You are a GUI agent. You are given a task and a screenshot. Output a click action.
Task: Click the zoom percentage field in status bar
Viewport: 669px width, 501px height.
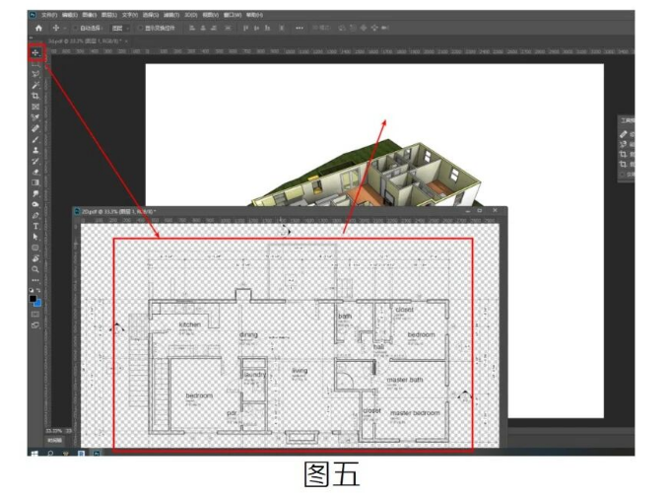click(x=54, y=431)
